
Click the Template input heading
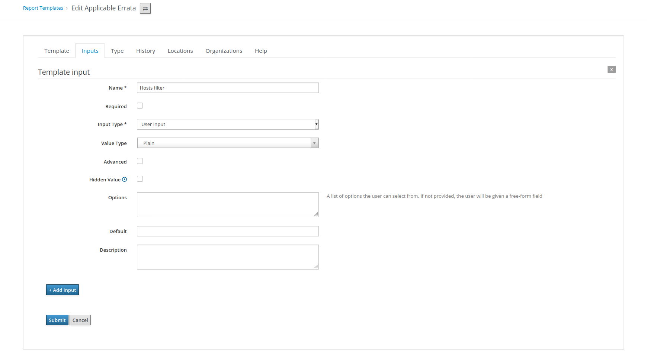pos(64,72)
